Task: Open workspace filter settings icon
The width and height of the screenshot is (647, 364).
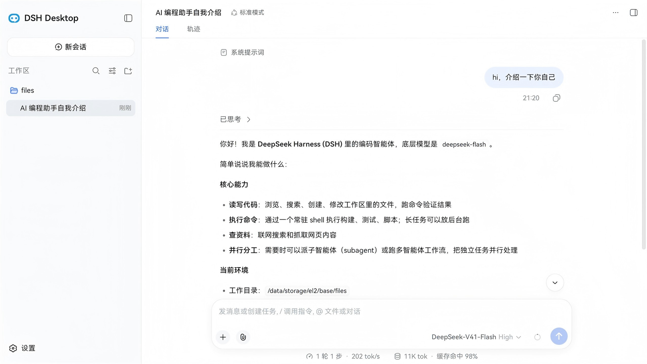Action: [112, 71]
